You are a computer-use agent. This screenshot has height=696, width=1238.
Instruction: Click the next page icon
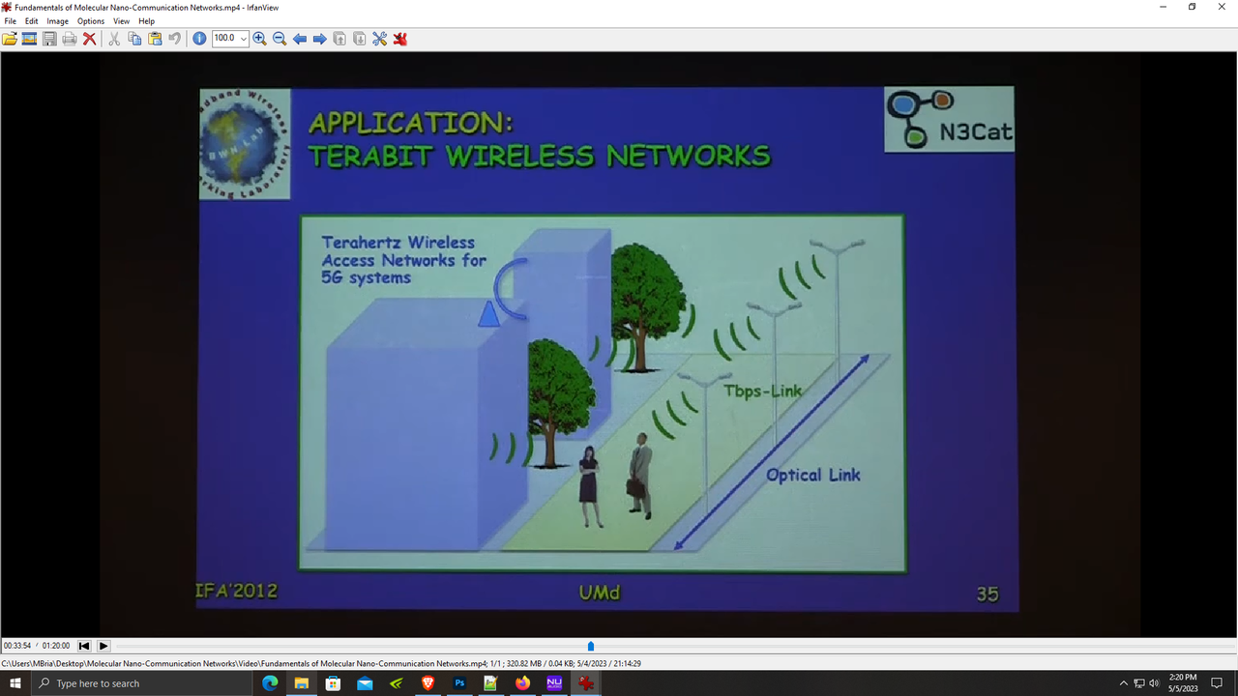(x=360, y=39)
